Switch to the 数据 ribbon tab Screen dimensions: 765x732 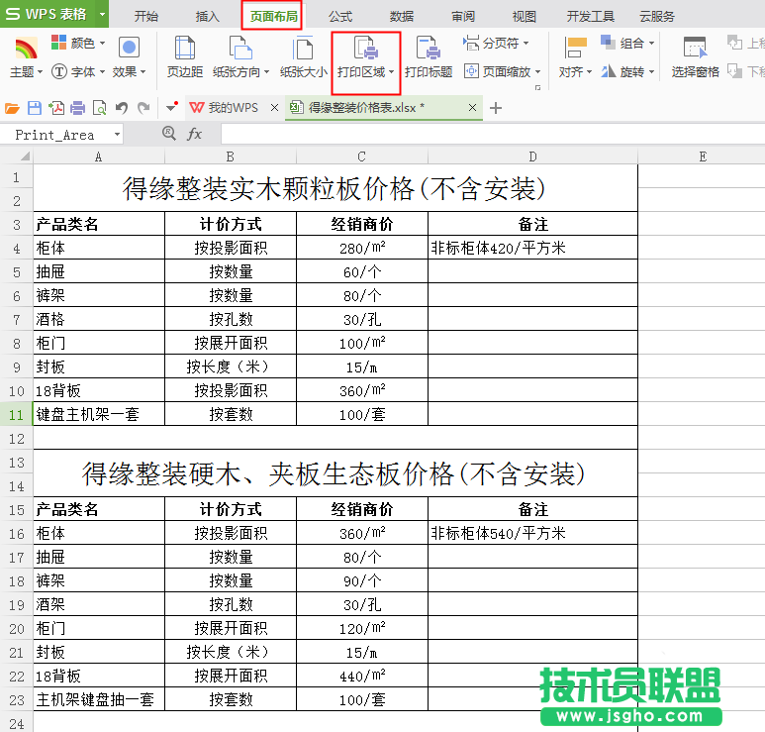point(402,17)
